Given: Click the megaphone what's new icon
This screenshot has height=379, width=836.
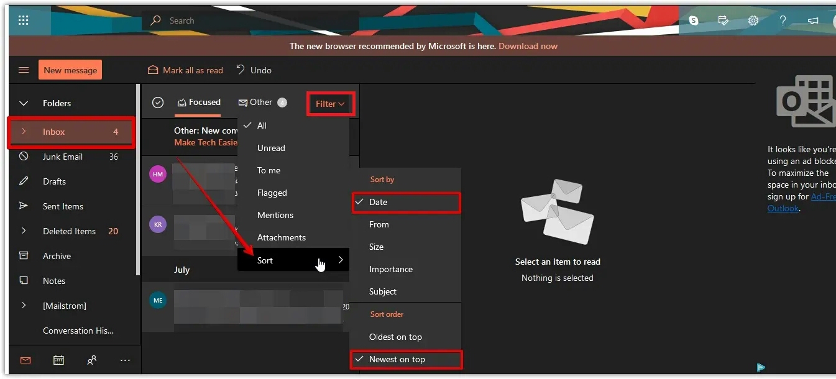Looking at the screenshot, I should click(x=812, y=21).
